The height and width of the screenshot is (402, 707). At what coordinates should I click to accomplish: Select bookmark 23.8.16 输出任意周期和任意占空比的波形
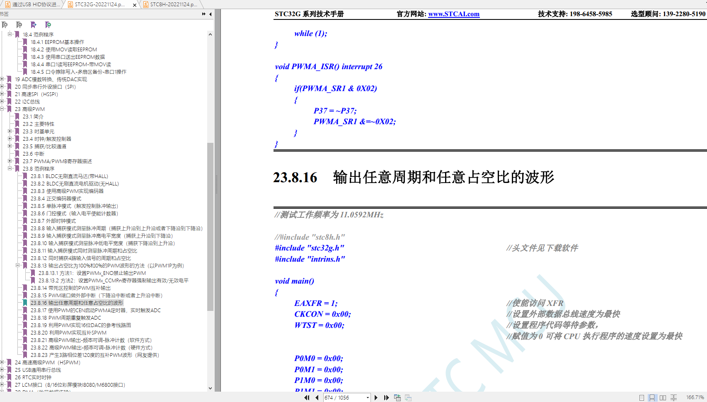(77, 303)
